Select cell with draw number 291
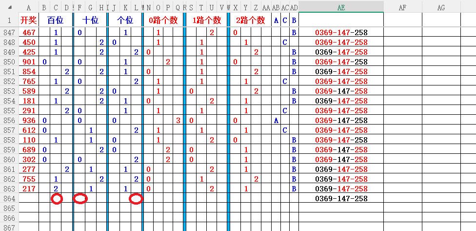The image size is (476, 231). coord(29,111)
